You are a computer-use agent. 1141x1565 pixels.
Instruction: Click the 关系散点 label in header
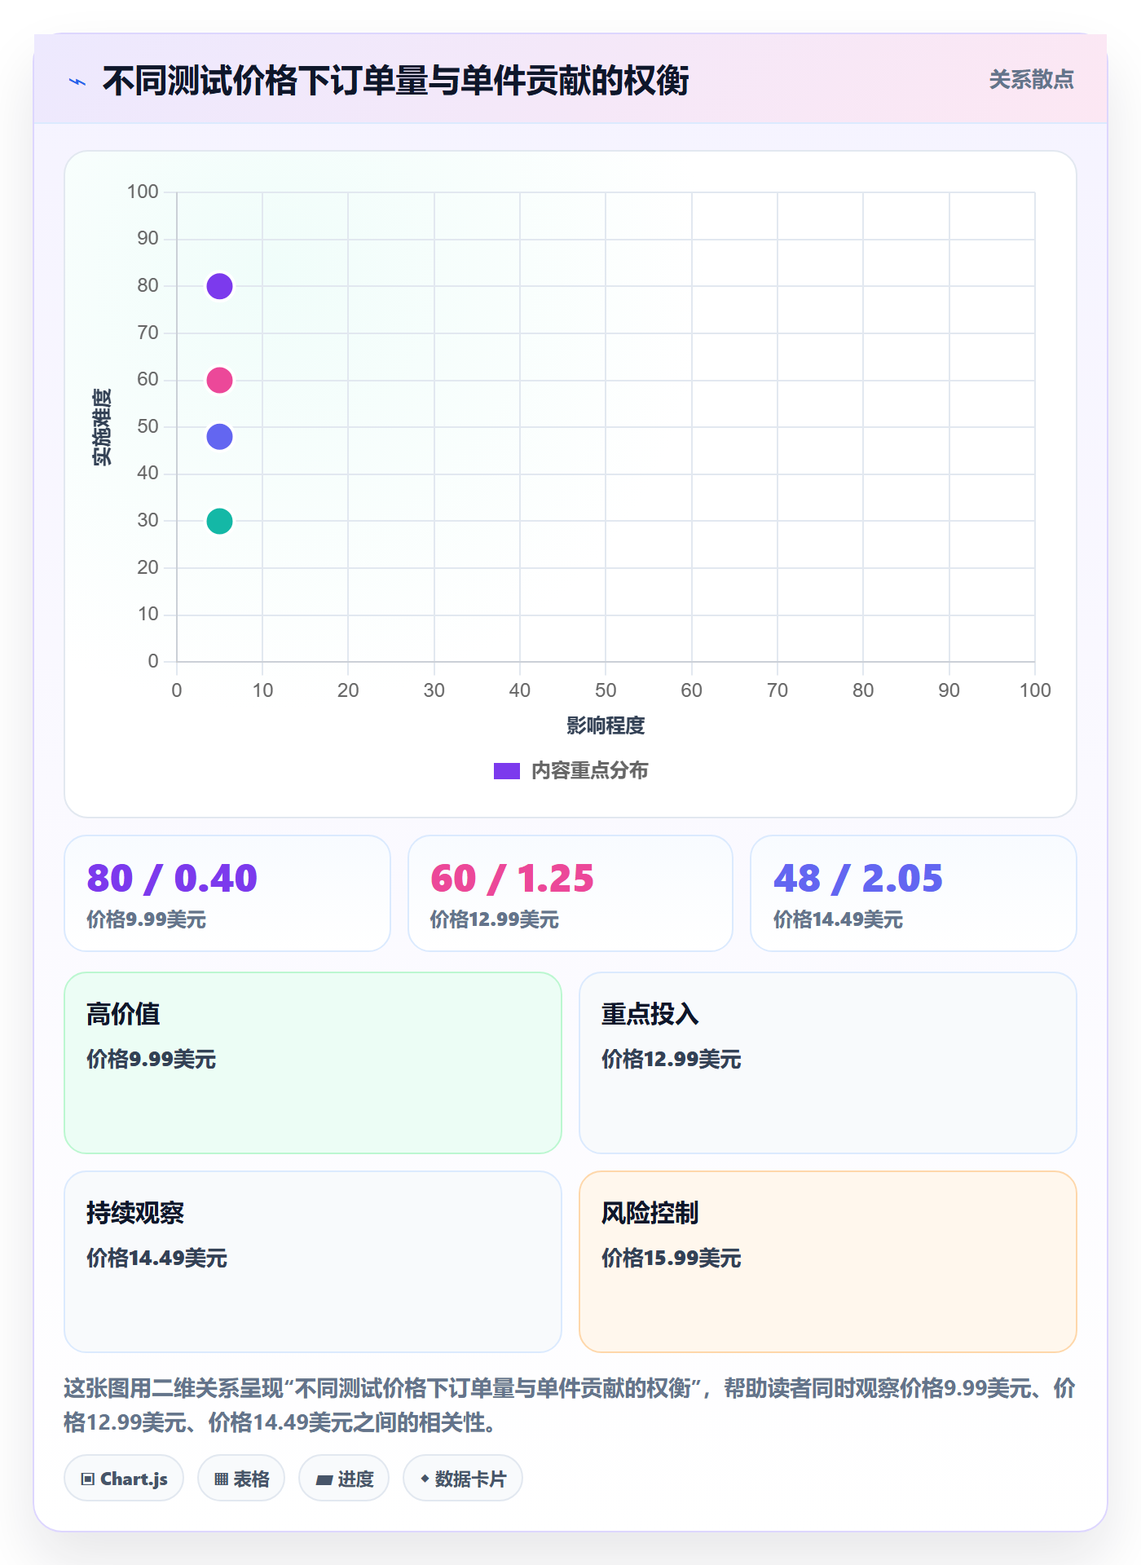coord(1031,80)
